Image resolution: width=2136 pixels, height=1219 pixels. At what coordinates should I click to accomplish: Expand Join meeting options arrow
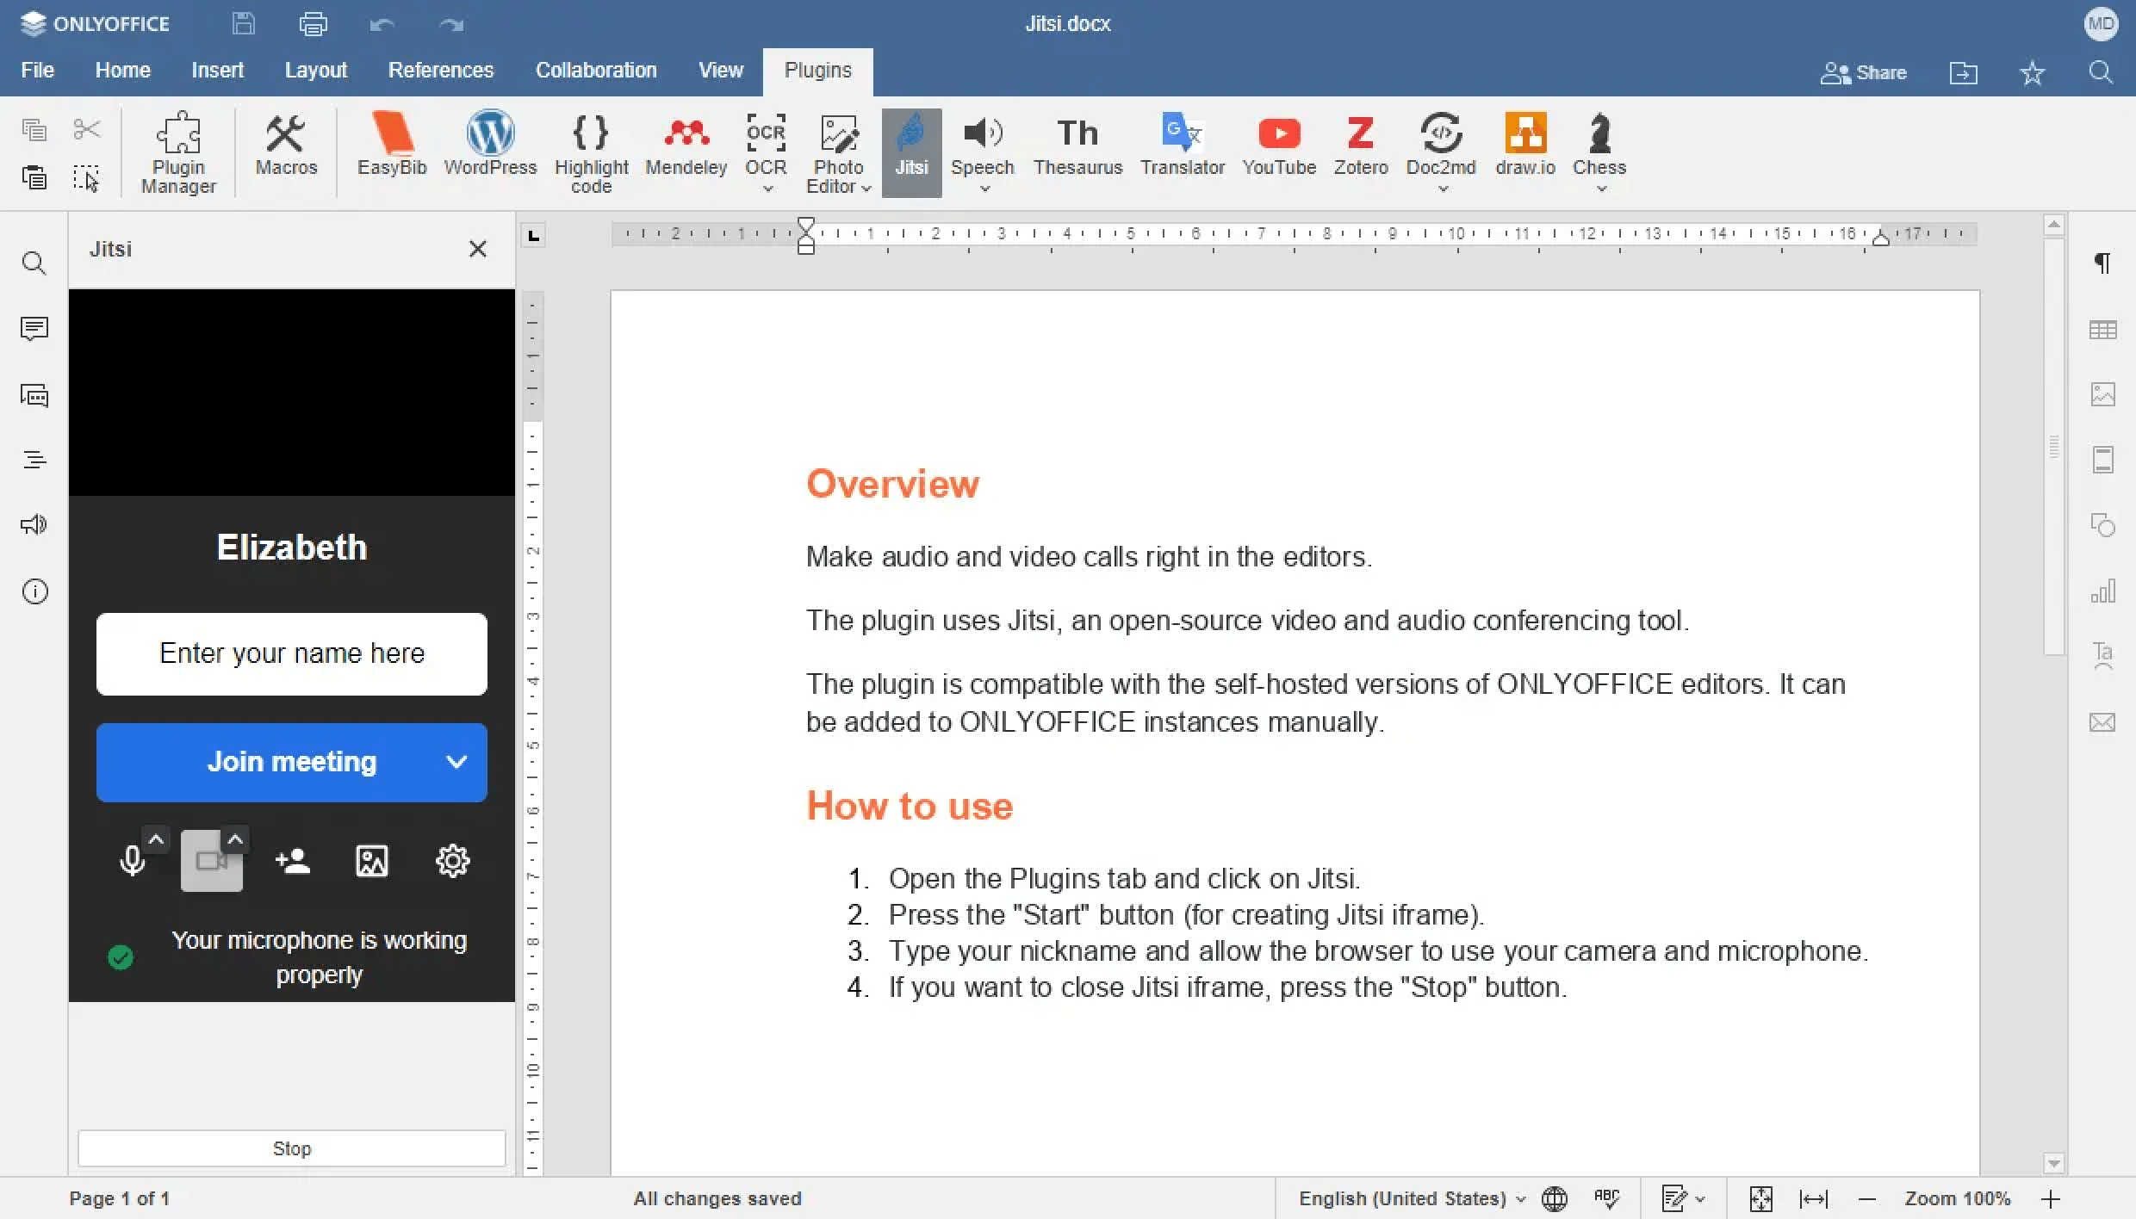coord(456,762)
